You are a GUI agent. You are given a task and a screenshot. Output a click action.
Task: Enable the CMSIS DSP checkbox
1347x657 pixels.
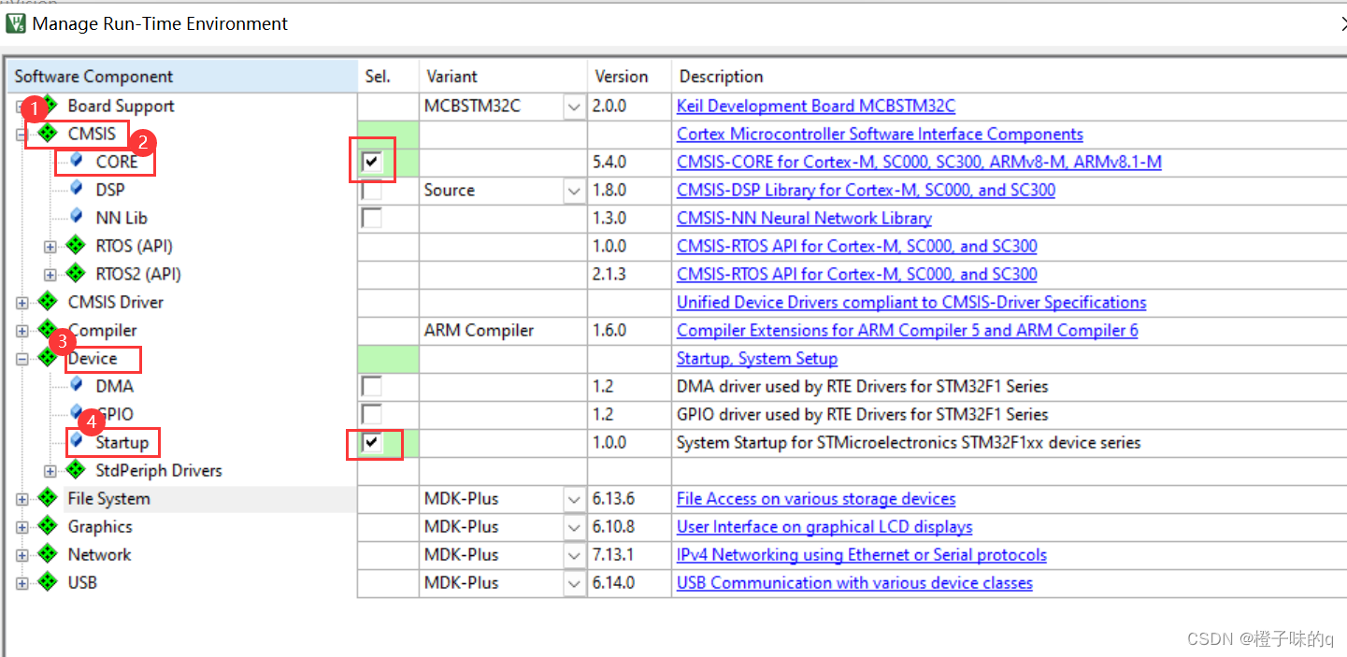click(372, 191)
